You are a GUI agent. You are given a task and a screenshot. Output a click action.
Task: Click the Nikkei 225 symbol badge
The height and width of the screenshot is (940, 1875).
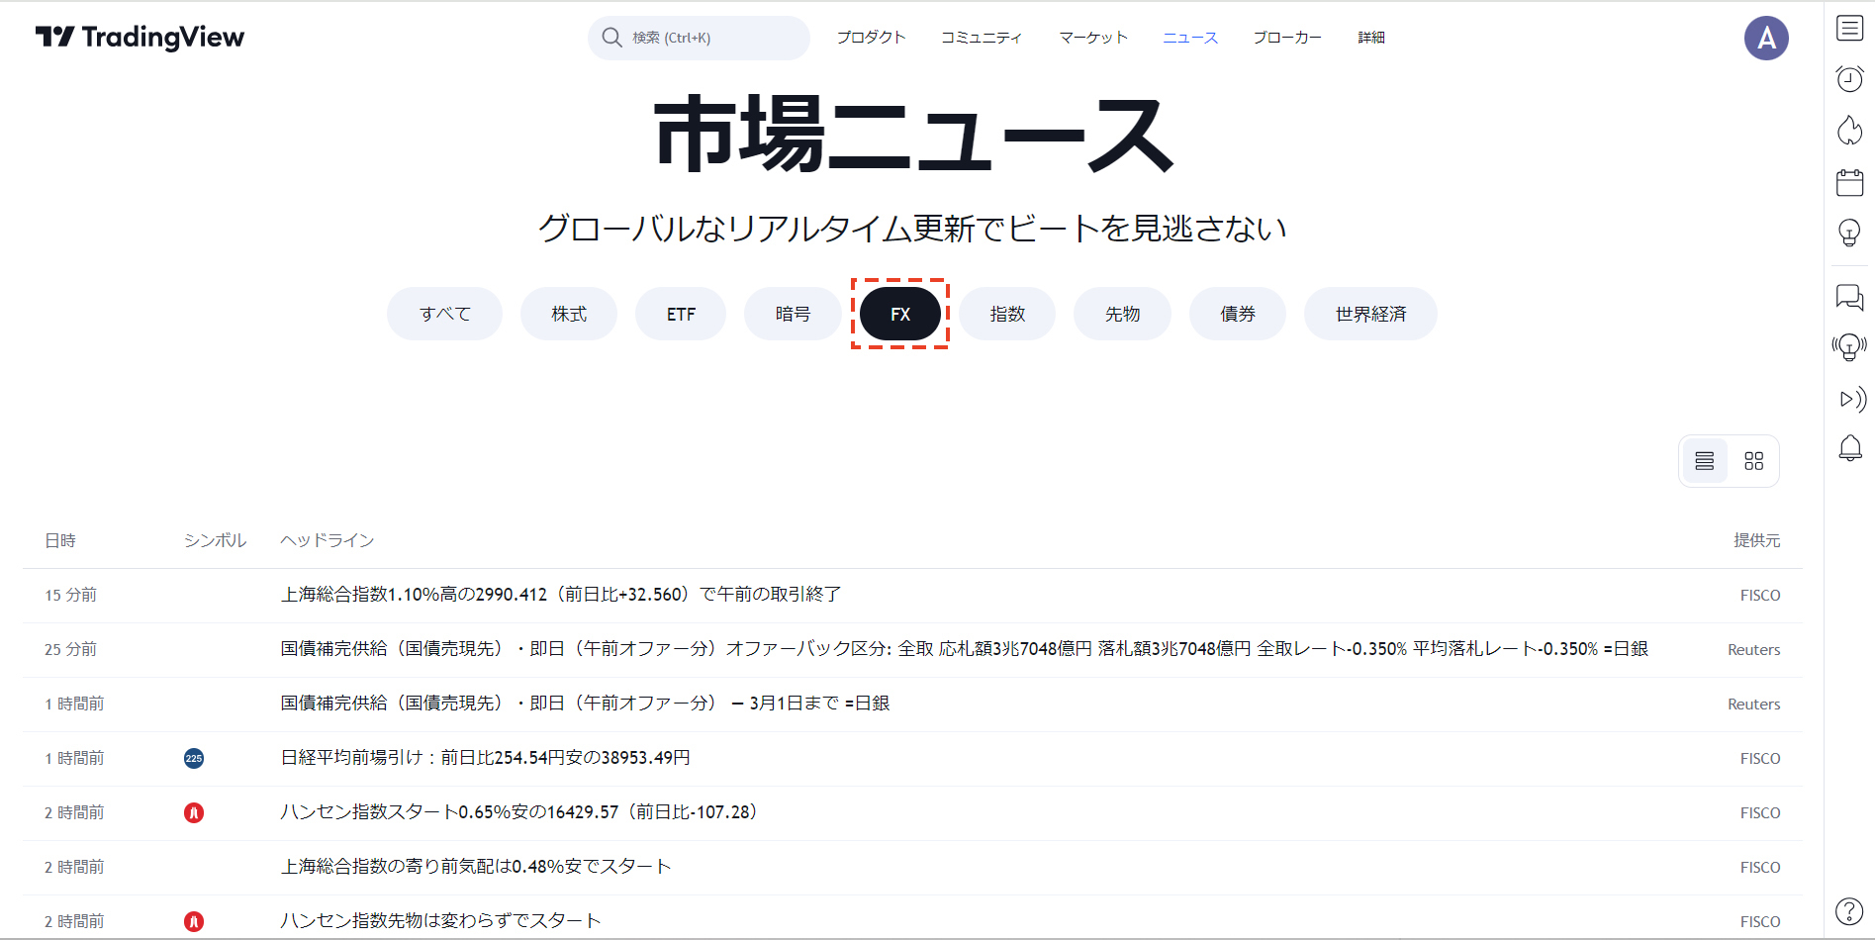tap(194, 759)
